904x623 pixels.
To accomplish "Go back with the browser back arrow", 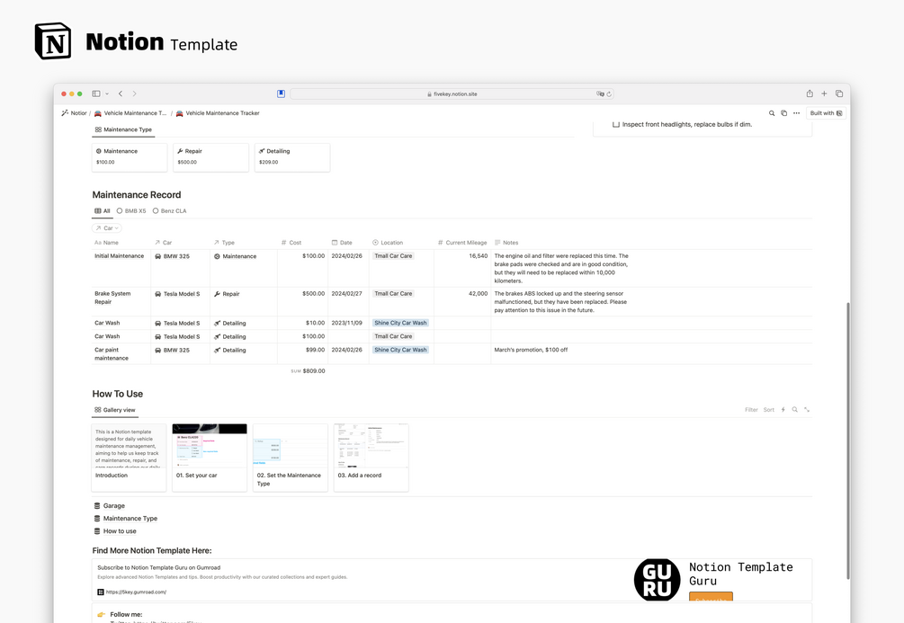I will pyautogui.click(x=121, y=93).
